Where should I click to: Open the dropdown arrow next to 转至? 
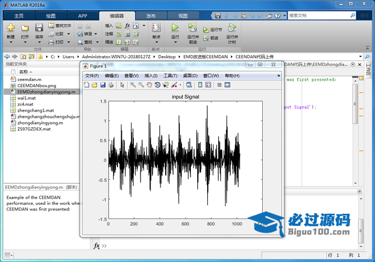tap(95, 34)
